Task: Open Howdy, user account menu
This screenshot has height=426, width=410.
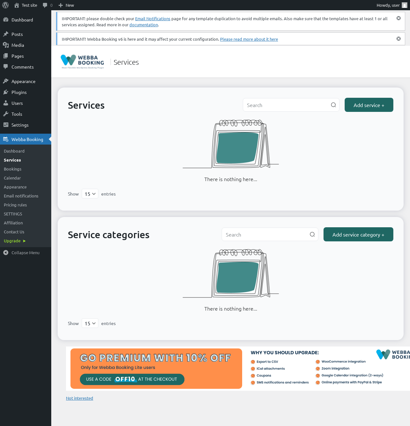Action: (392, 5)
